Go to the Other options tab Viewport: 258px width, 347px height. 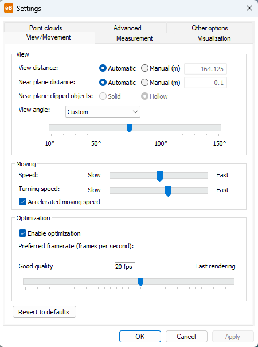(209, 28)
